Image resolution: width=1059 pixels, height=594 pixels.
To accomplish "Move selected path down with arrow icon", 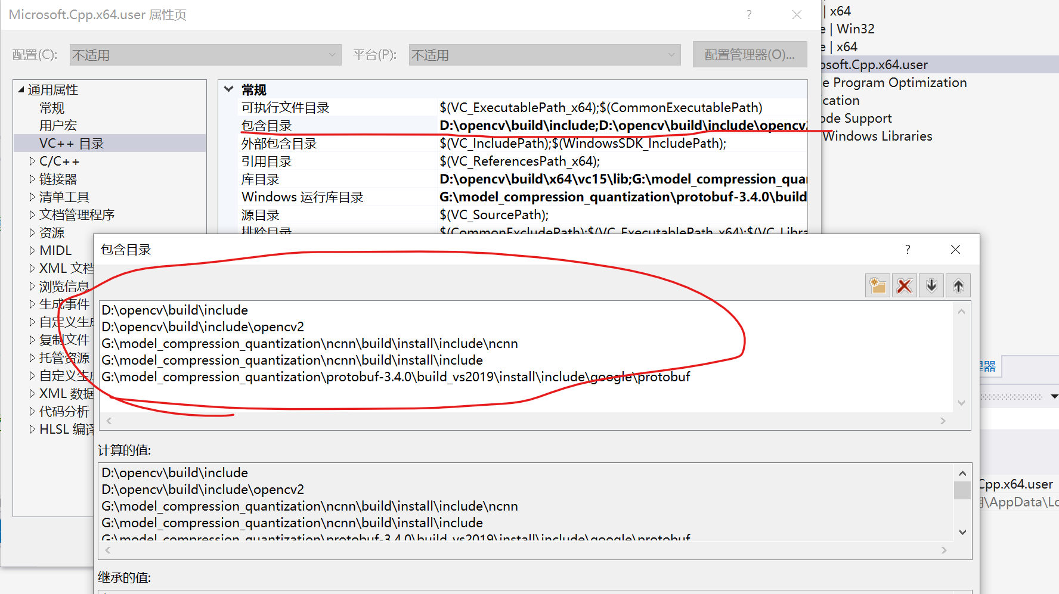I will [931, 285].
